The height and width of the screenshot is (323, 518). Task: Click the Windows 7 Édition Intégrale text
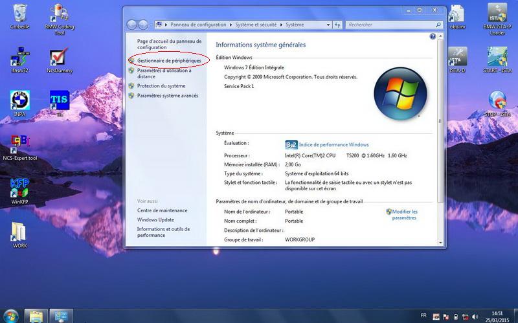(254, 67)
